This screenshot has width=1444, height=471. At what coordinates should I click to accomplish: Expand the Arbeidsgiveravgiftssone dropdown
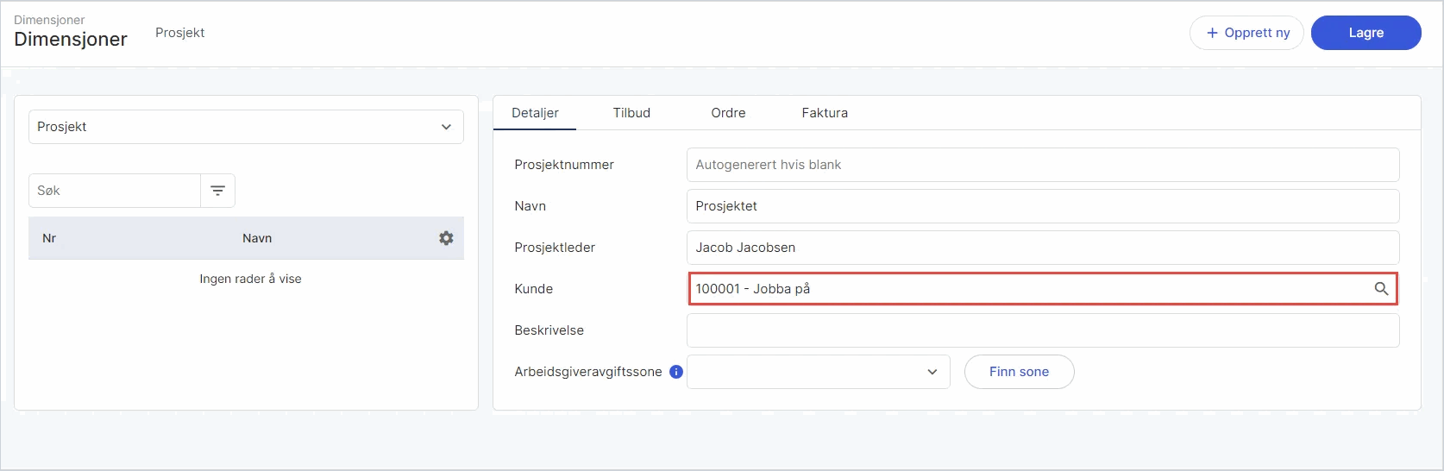(818, 372)
